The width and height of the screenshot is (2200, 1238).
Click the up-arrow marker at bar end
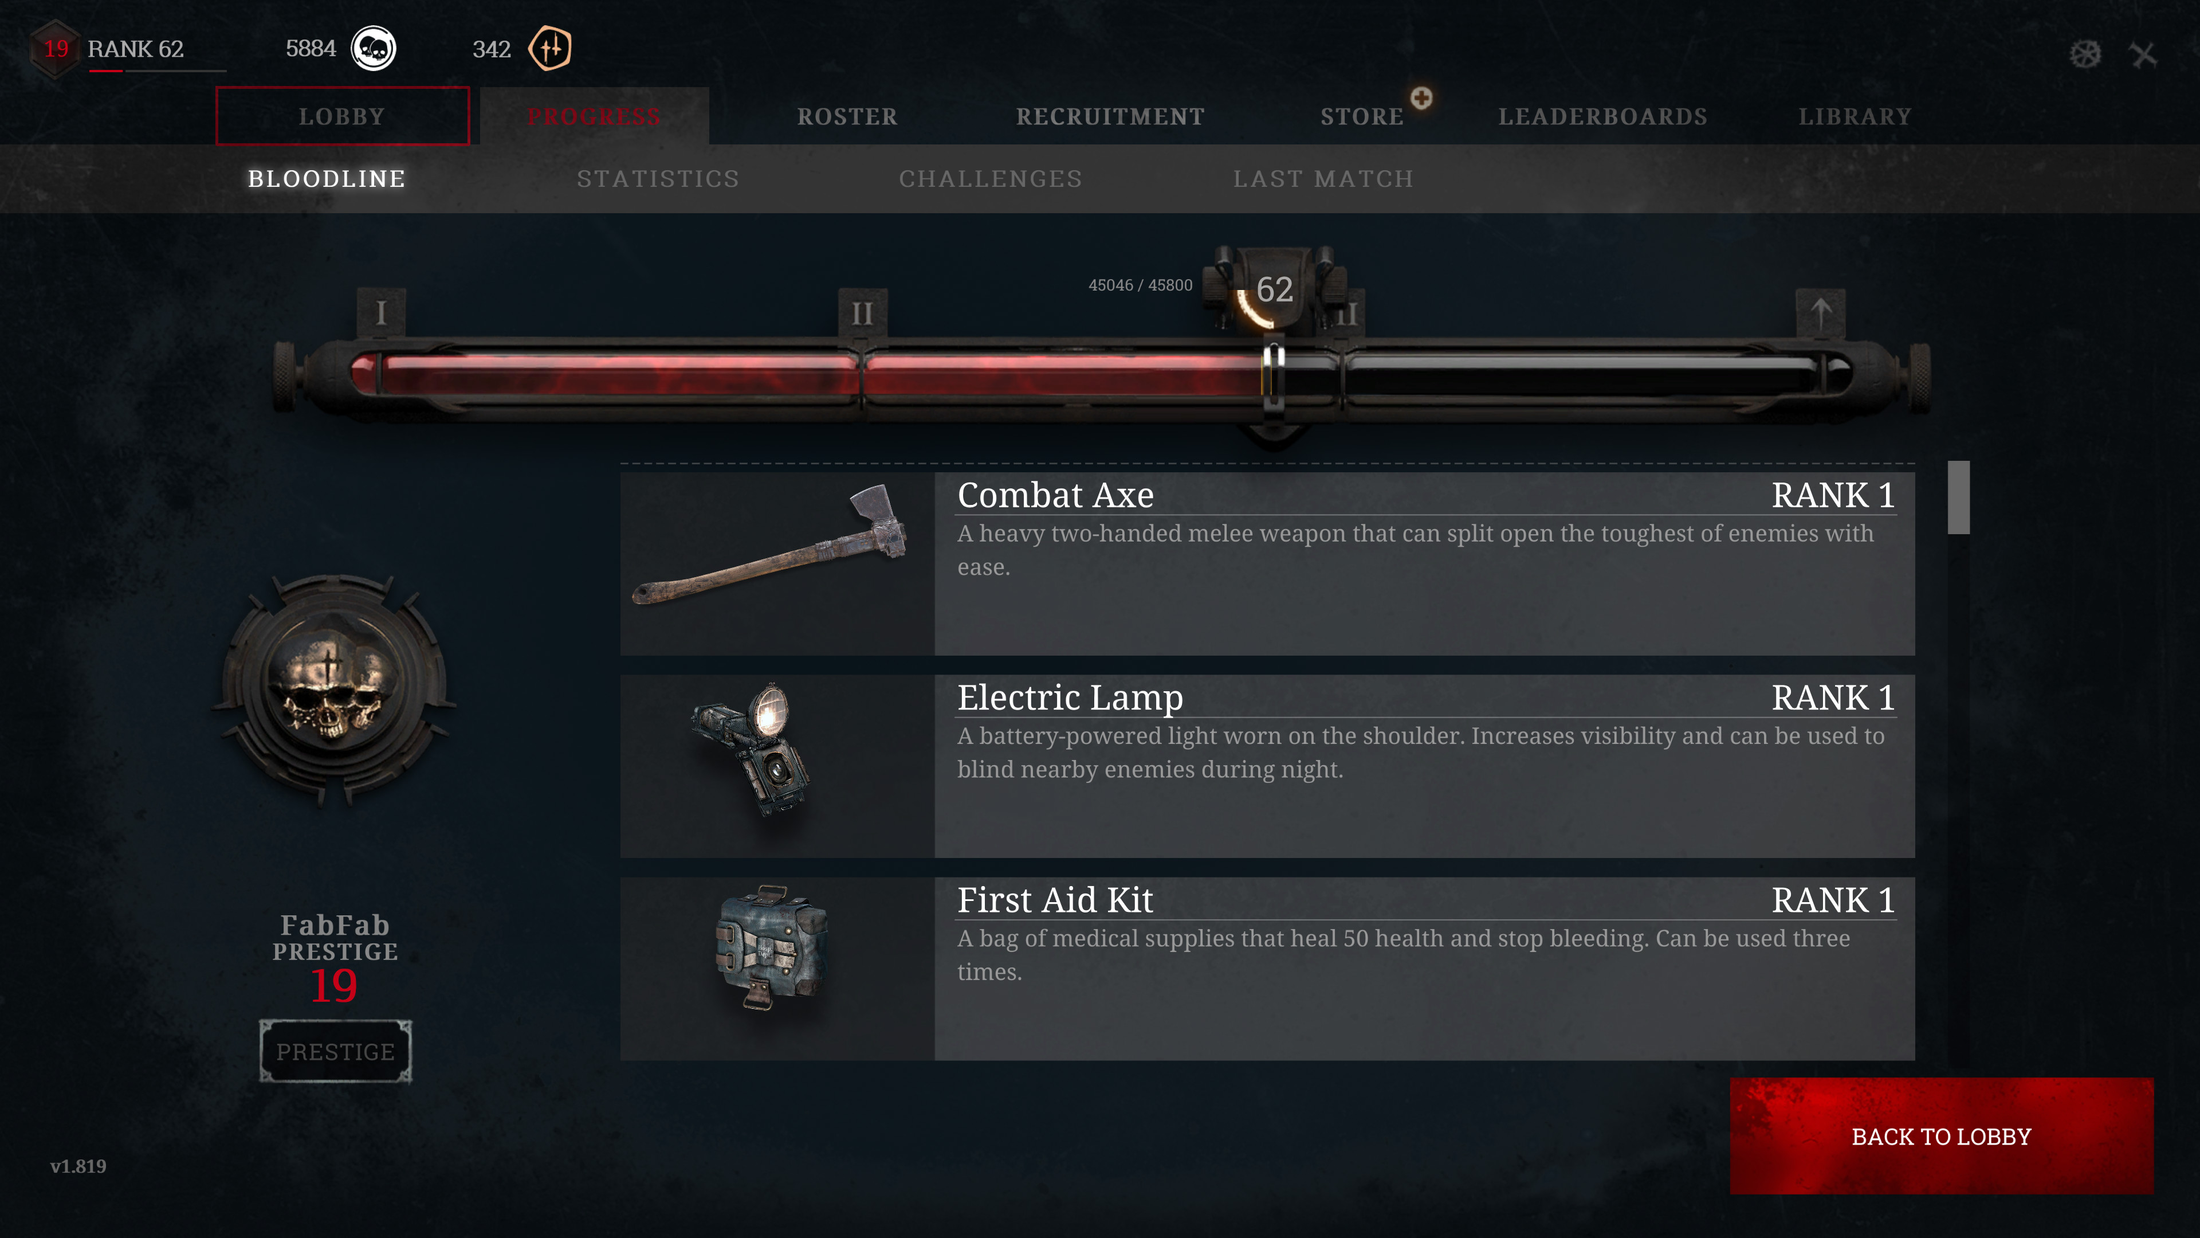pyautogui.click(x=1821, y=313)
